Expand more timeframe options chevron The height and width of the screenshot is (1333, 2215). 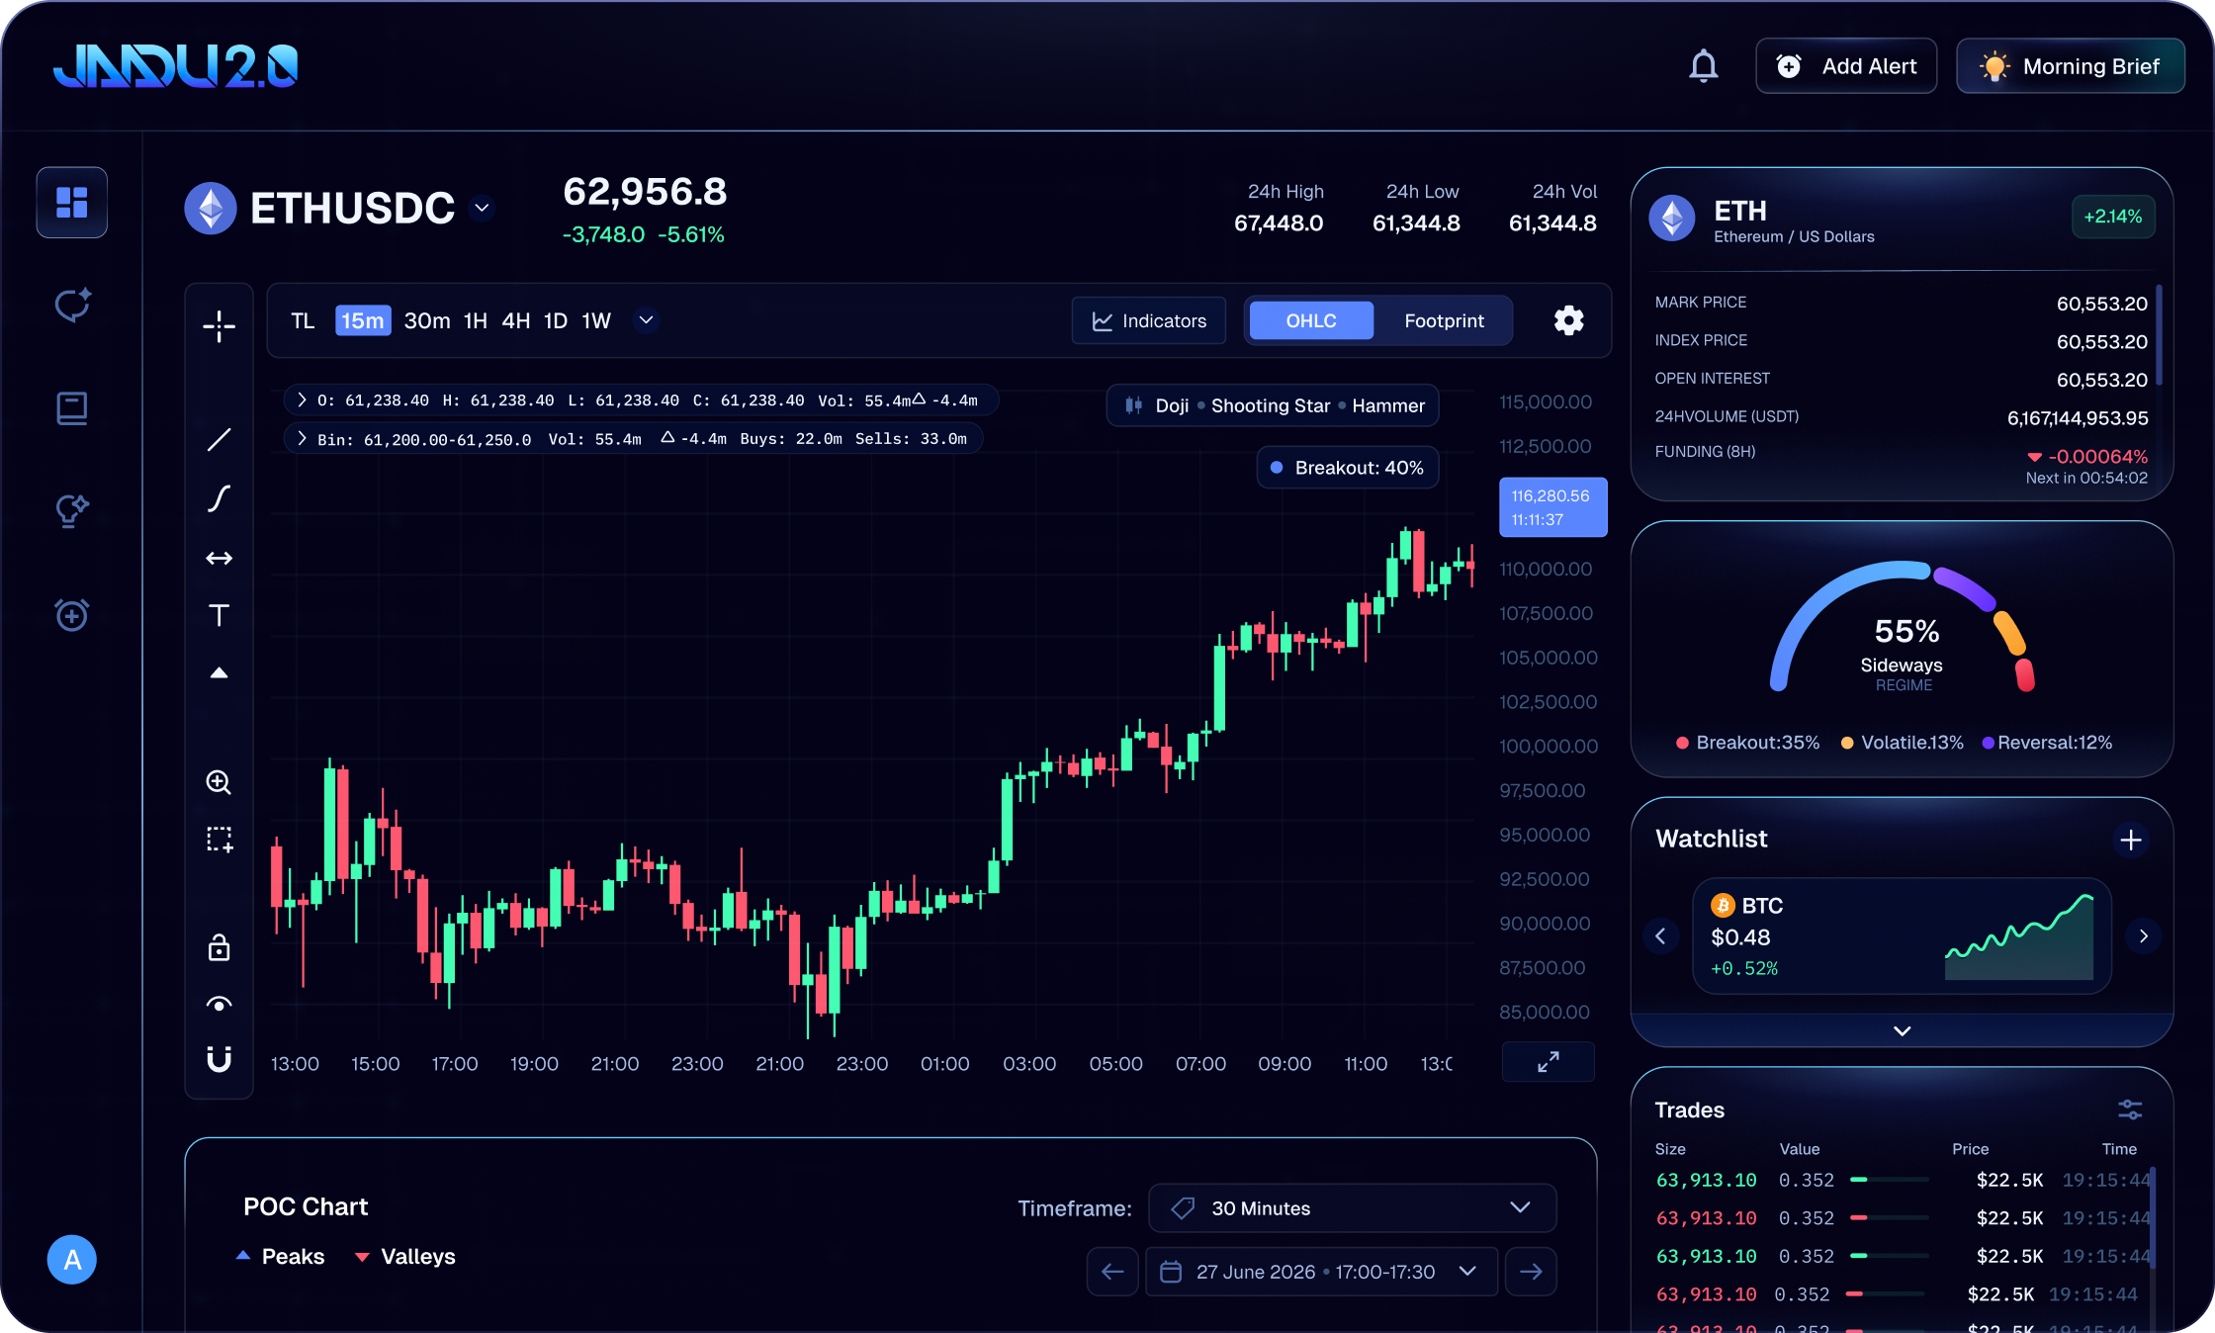pos(646,320)
